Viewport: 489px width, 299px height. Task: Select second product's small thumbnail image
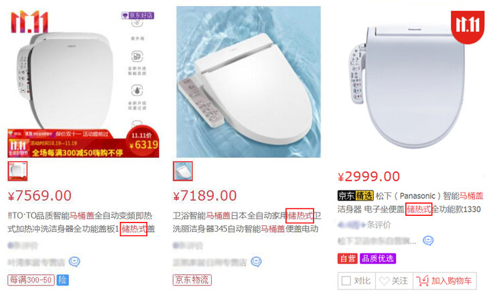[x=183, y=171]
